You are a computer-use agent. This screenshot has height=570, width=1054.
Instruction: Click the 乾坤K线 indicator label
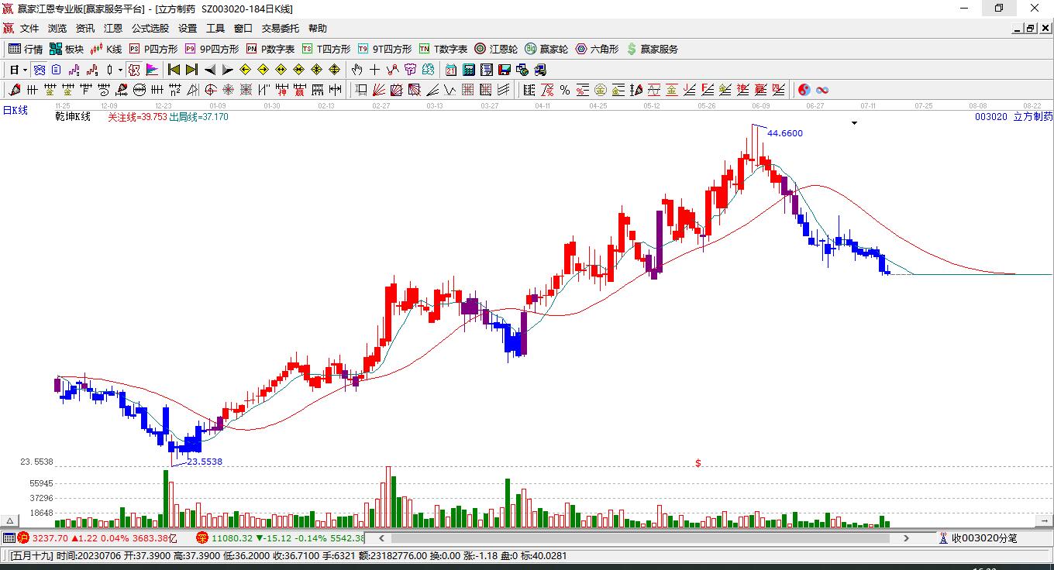click(73, 117)
